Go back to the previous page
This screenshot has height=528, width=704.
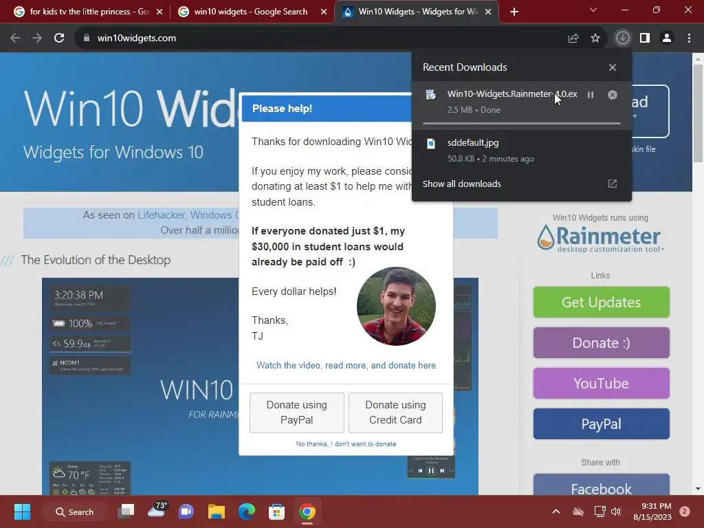[15, 38]
